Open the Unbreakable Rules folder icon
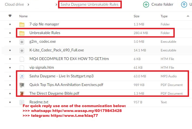192x129 pixels. [x=22, y=33]
